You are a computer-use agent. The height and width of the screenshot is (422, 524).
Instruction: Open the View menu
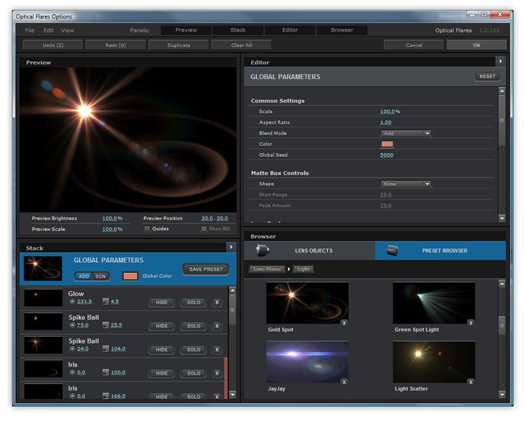coord(67,30)
